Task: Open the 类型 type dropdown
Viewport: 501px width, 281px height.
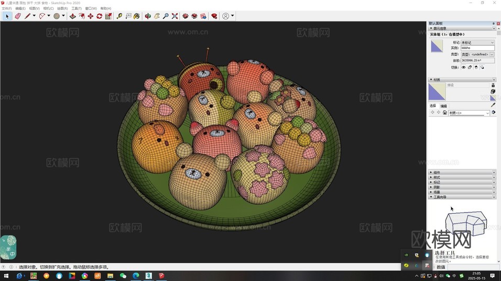Action: click(x=477, y=54)
